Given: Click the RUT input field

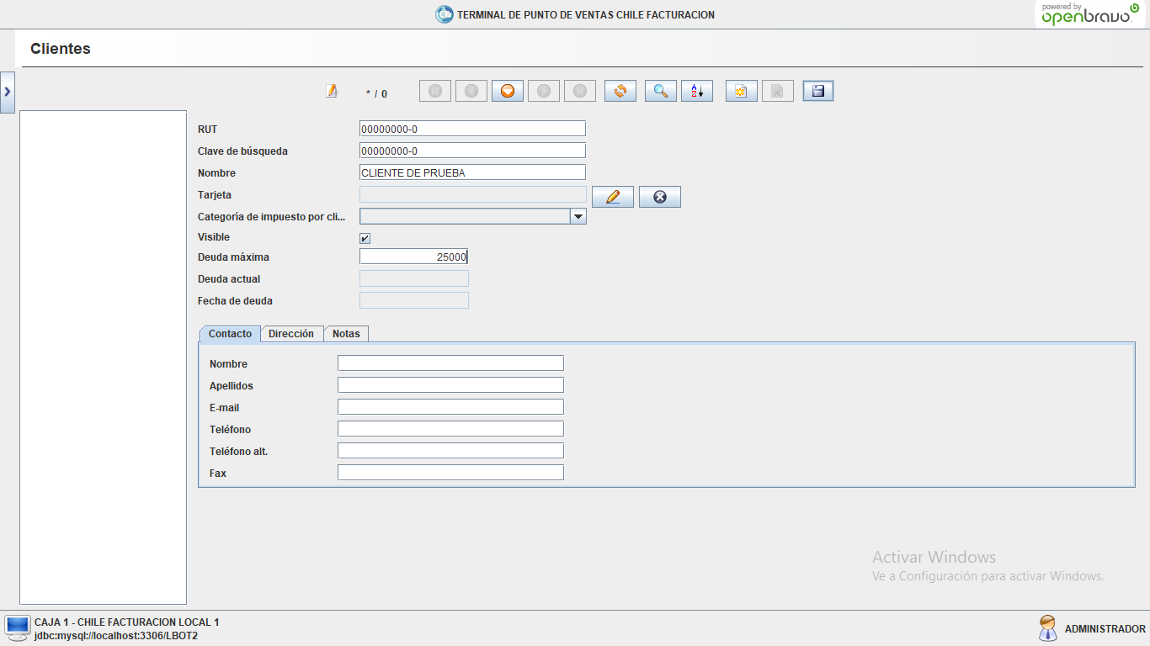Looking at the screenshot, I should coord(472,129).
